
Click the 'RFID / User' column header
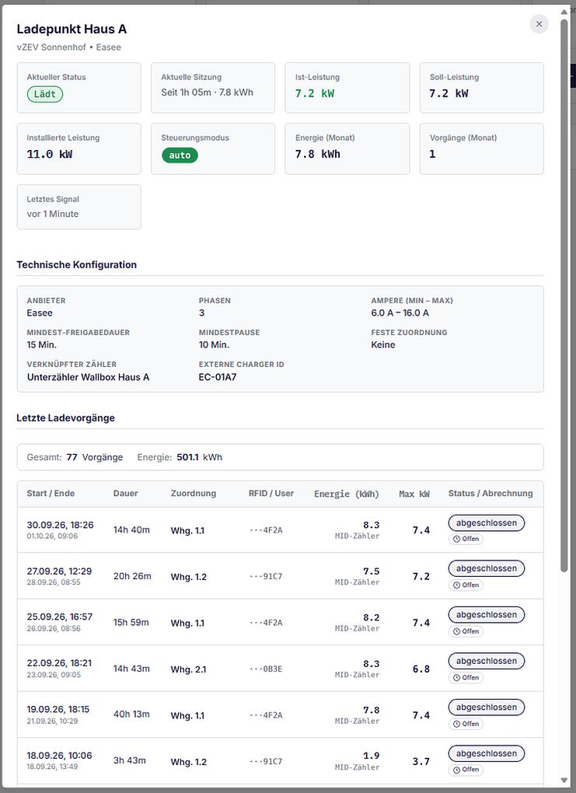(x=271, y=494)
